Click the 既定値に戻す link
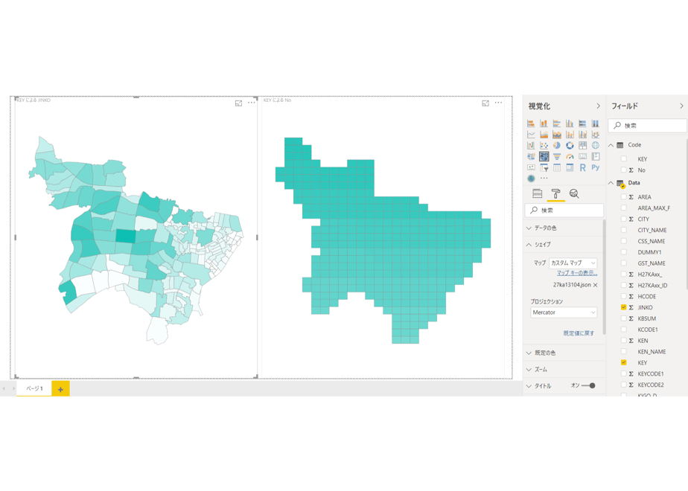The width and height of the screenshot is (688, 491). click(x=579, y=333)
